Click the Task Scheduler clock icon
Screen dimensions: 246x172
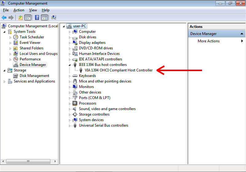tap(16, 37)
